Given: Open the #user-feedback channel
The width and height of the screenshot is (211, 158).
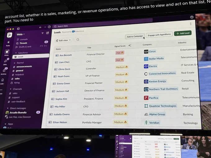Looking at the screenshot, I should [16, 102].
